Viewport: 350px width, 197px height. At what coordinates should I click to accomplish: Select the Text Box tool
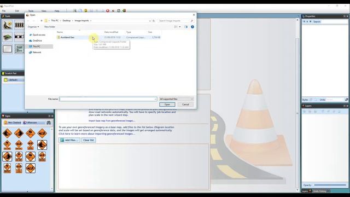tap(20, 49)
